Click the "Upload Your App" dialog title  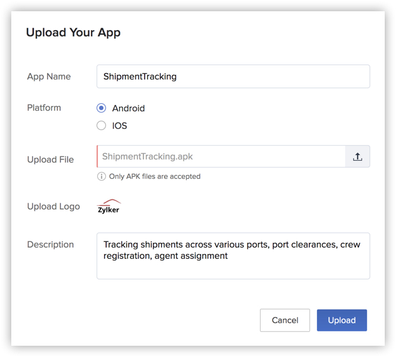pyautogui.click(x=73, y=33)
